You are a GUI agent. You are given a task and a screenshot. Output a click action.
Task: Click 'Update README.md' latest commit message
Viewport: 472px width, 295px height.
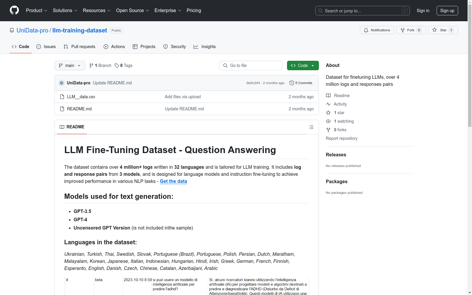tap(112, 83)
